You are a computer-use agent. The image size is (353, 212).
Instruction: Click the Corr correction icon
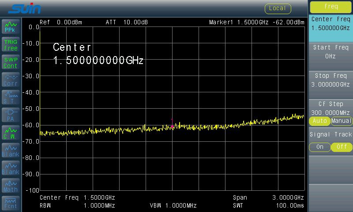click(x=11, y=80)
